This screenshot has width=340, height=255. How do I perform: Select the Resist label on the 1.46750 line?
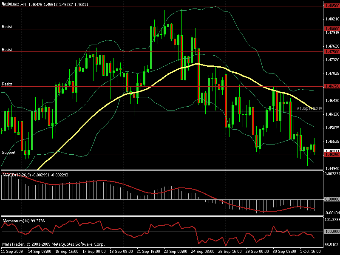click(x=7, y=84)
